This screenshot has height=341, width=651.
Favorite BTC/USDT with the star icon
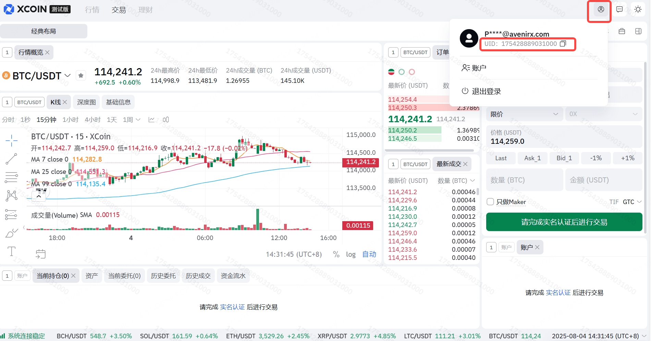[x=81, y=76]
